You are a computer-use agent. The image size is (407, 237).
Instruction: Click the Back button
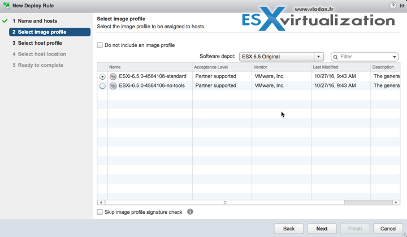(289, 229)
